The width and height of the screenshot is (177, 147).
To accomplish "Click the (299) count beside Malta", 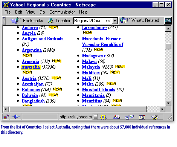I will click(x=100, y=84).
